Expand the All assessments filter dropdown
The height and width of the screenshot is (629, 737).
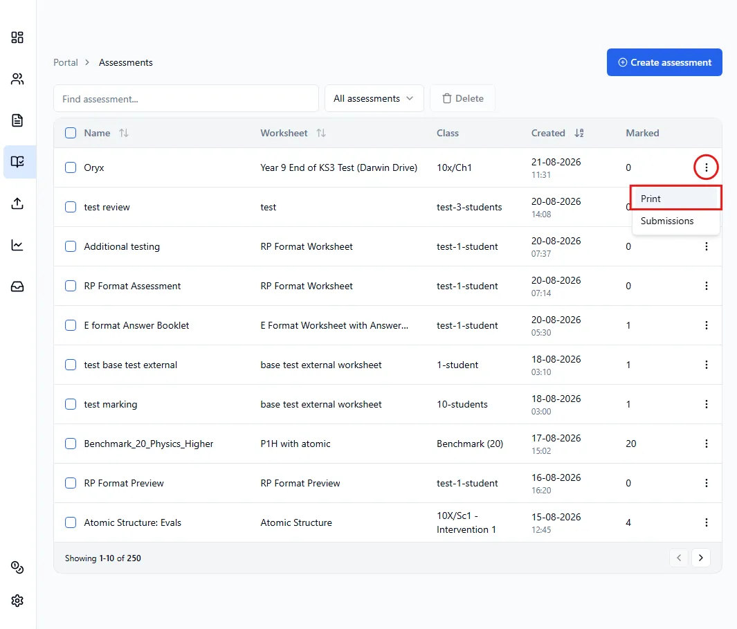374,98
